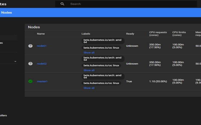Open the master1 node link
The height and width of the screenshot is (125, 201).
click(x=42, y=81)
